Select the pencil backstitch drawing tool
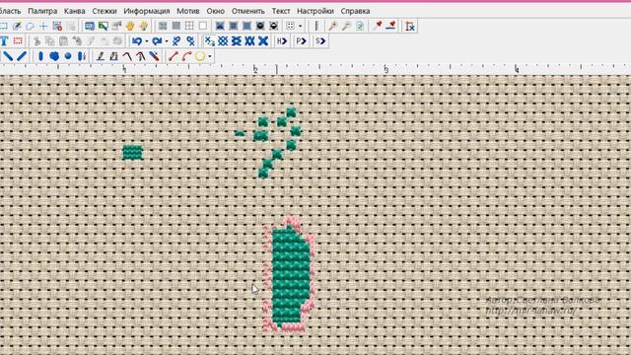Viewport: 631px width, 355px height. point(101,56)
